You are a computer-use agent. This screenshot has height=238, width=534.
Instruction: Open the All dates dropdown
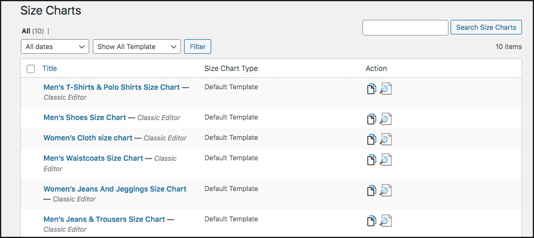55,46
